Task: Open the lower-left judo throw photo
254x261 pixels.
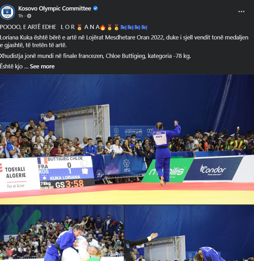Action: (x=62, y=233)
